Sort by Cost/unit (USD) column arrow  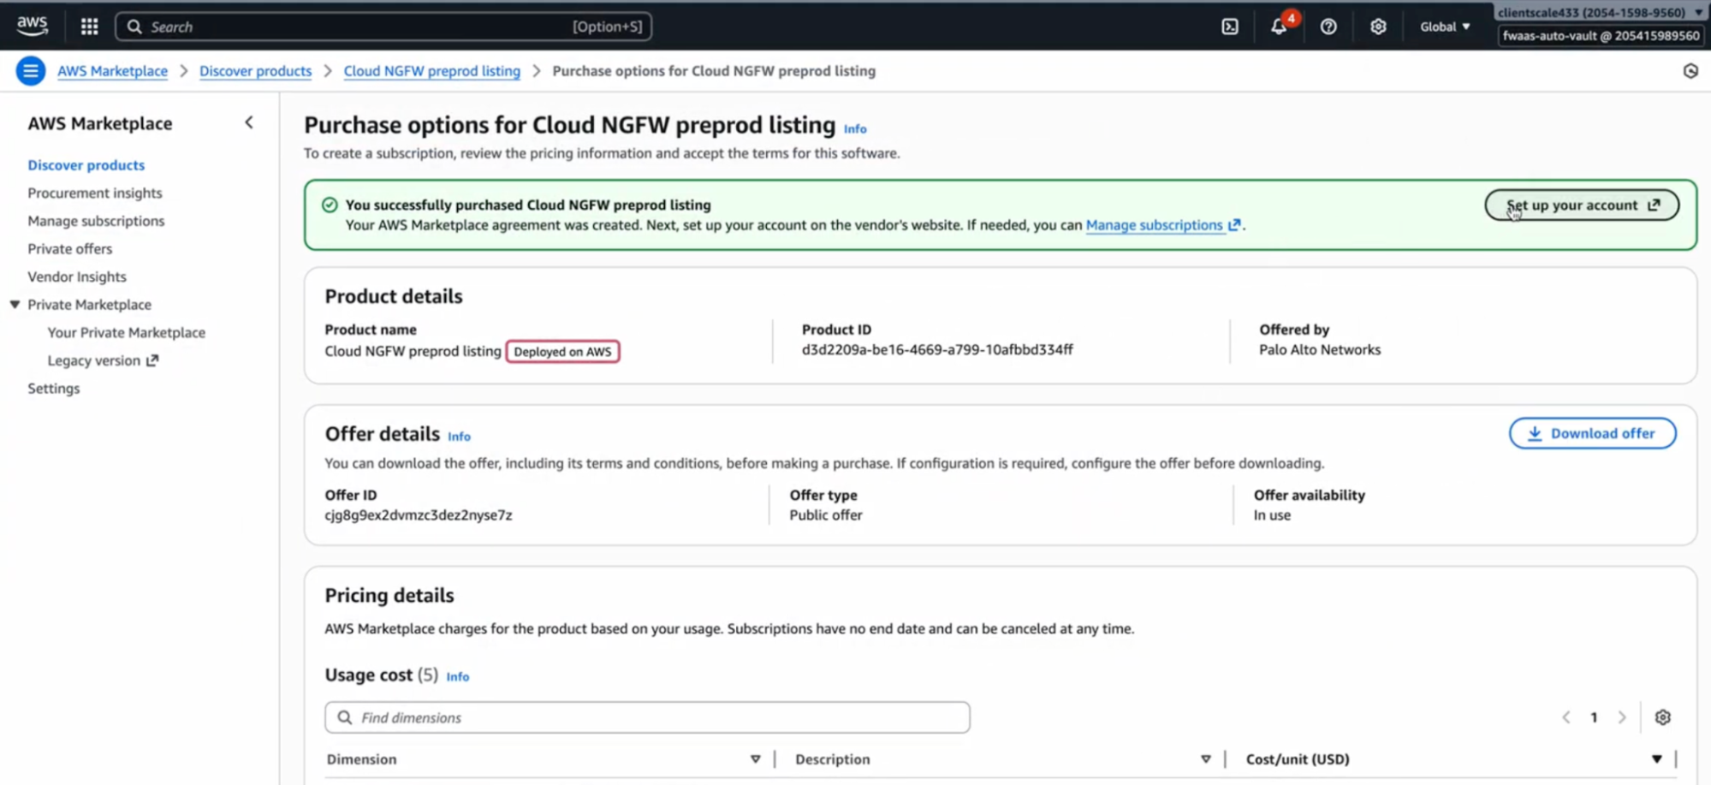tap(1656, 759)
